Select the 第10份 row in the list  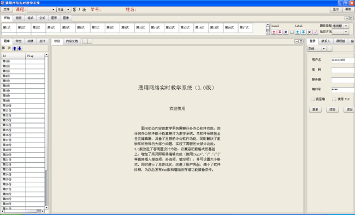pyautogui.click(x=23, y=106)
